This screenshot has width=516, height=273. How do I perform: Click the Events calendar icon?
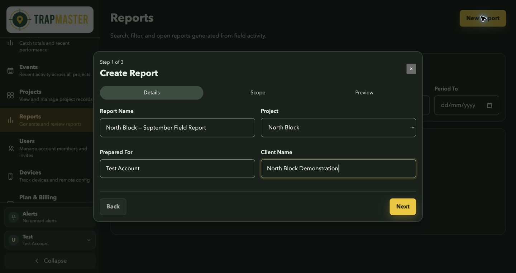click(10, 70)
